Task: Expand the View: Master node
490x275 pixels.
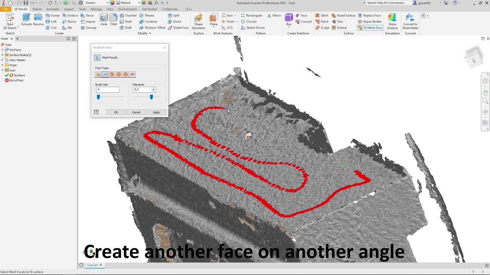Action: point(2,60)
